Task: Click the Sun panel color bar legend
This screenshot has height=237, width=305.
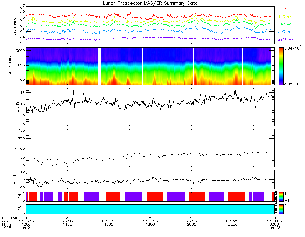Action: (x=281, y=209)
